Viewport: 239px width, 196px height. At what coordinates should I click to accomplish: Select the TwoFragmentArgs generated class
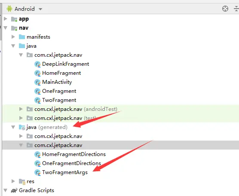[65, 172]
